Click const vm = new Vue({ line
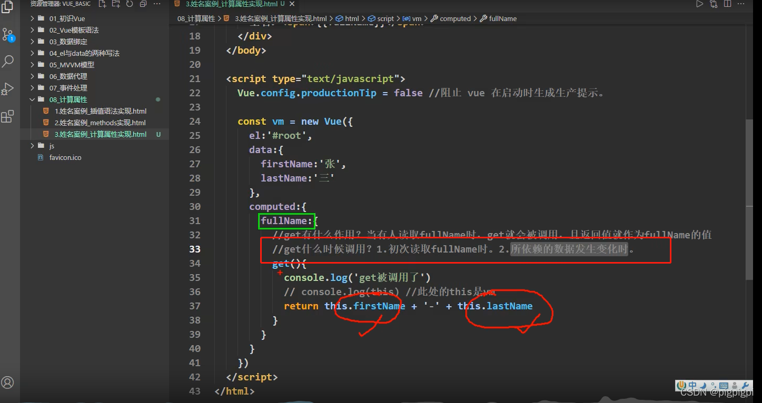762x403 pixels. pos(295,121)
